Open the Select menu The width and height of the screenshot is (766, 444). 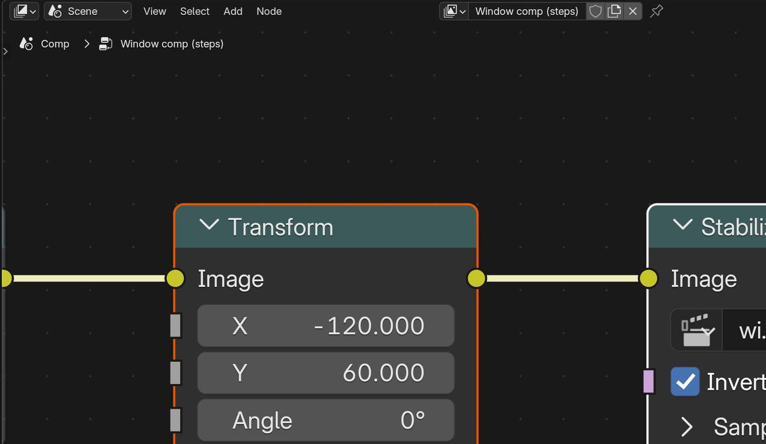tap(195, 11)
